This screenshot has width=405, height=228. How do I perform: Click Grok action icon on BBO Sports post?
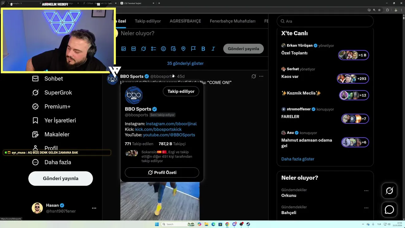point(253,76)
